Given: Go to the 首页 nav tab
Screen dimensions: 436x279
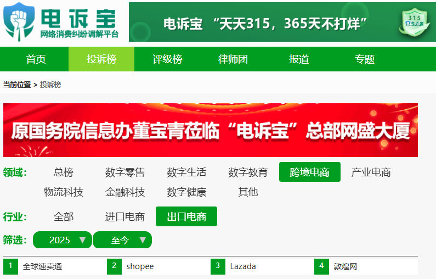Looking at the screenshot, I should (36, 59).
